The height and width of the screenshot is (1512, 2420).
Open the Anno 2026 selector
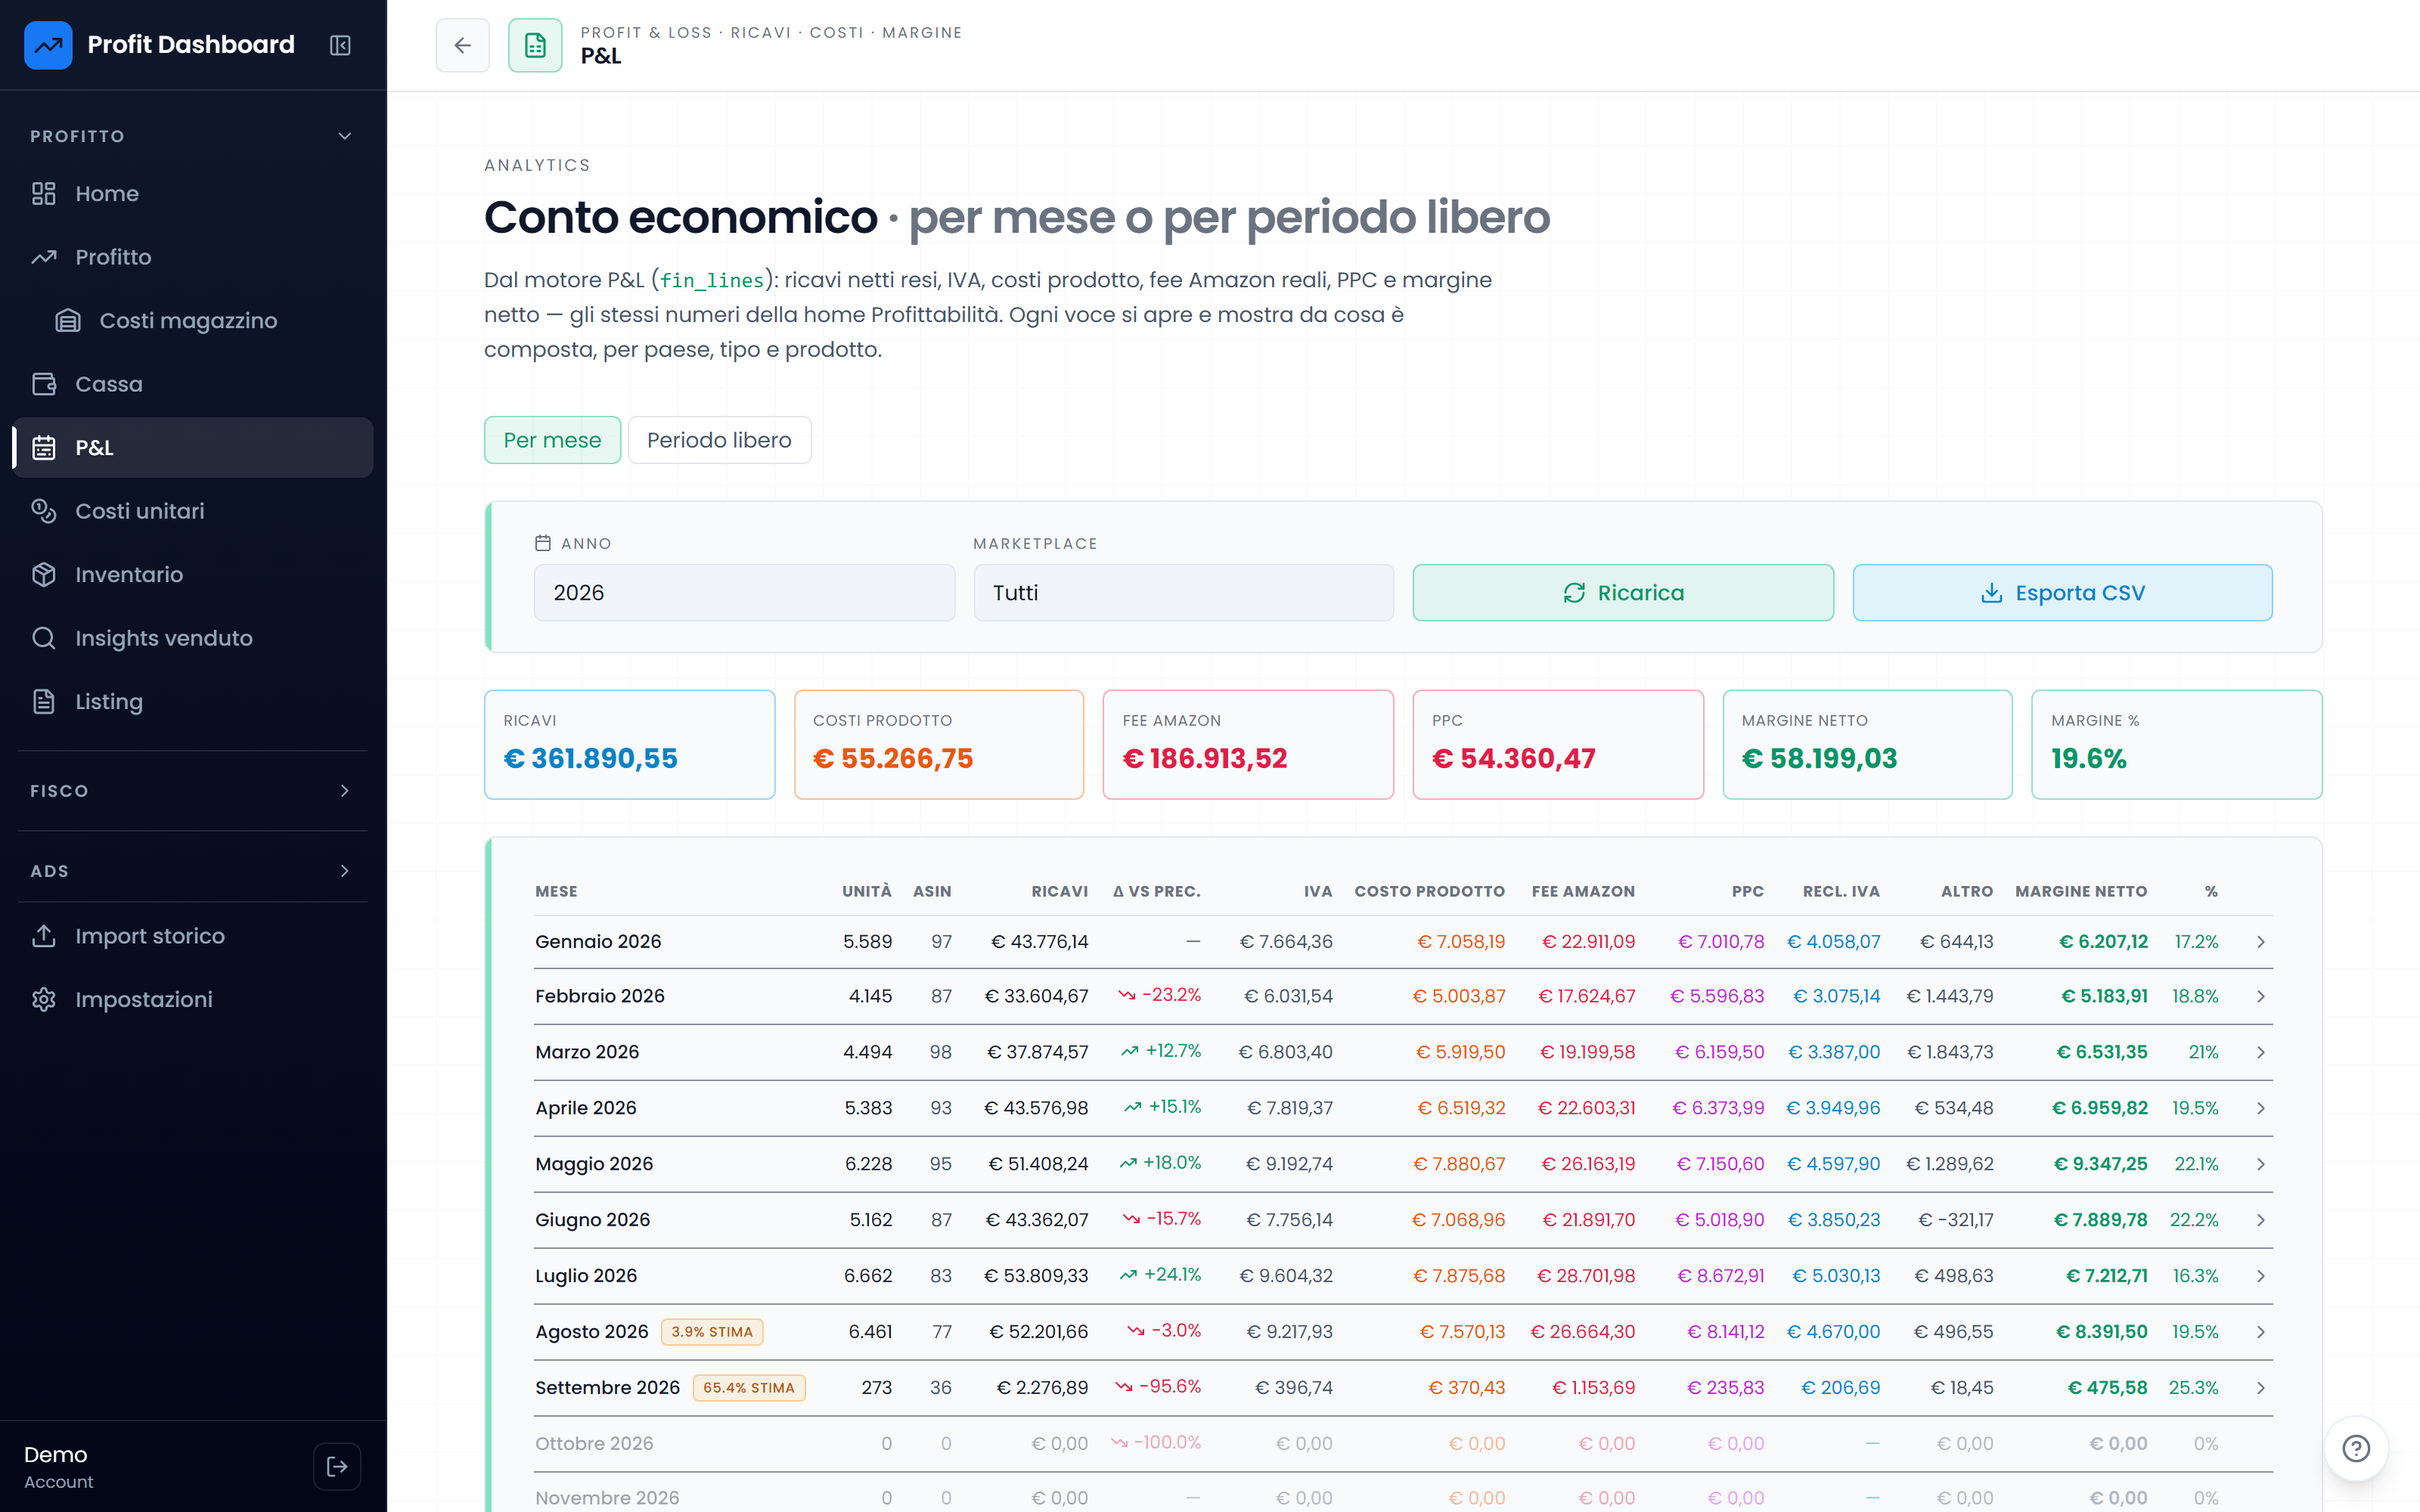coord(744,593)
